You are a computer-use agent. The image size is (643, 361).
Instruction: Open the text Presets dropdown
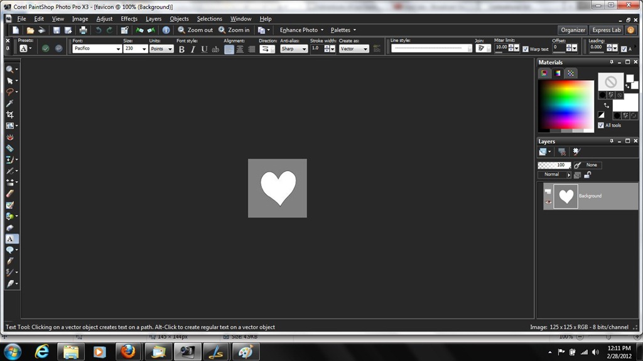tap(25, 48)
